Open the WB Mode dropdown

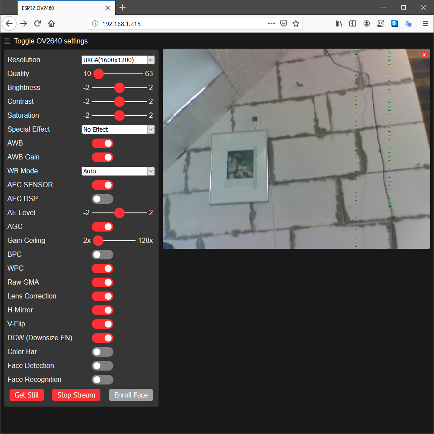tap(118, 171)
